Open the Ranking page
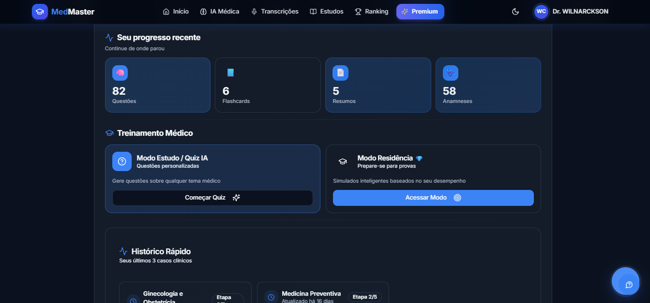The width and height of the screenshot is (650, 303). [371, 12]
